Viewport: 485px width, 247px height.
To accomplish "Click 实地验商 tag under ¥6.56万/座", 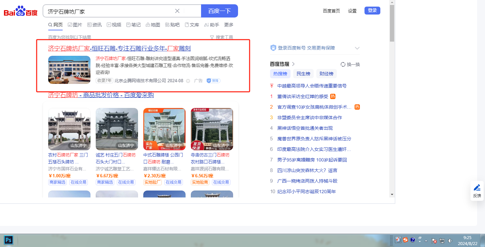I will click(x=200, y=182).
